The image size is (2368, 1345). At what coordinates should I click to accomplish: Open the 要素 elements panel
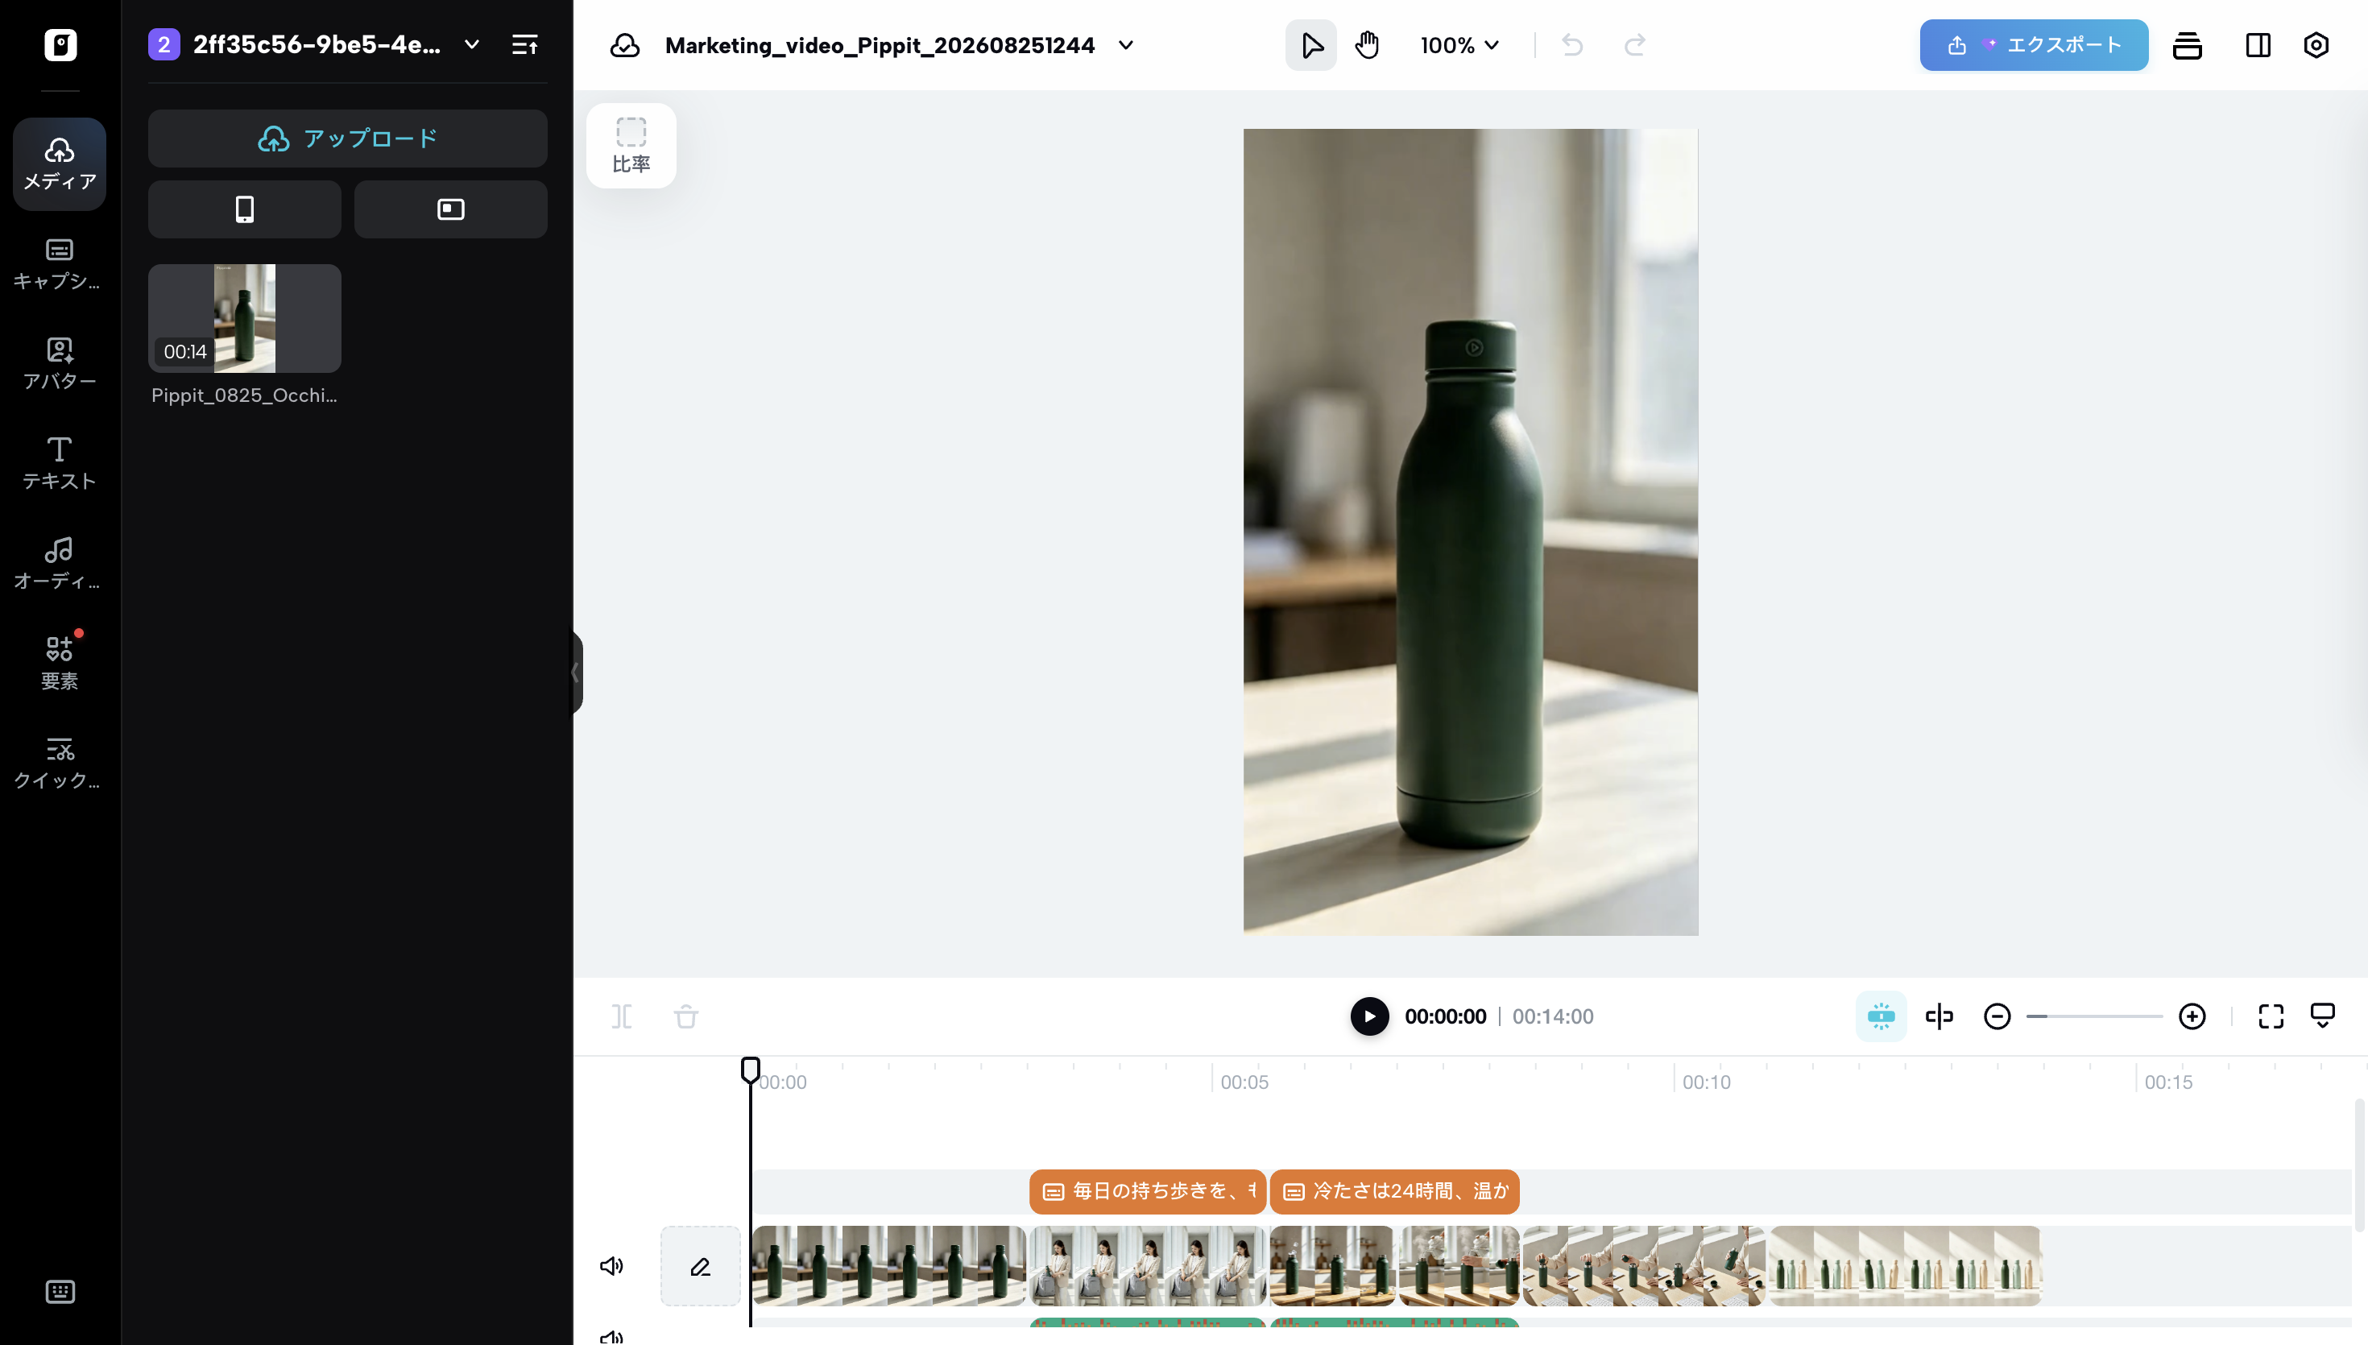[60, 664]
